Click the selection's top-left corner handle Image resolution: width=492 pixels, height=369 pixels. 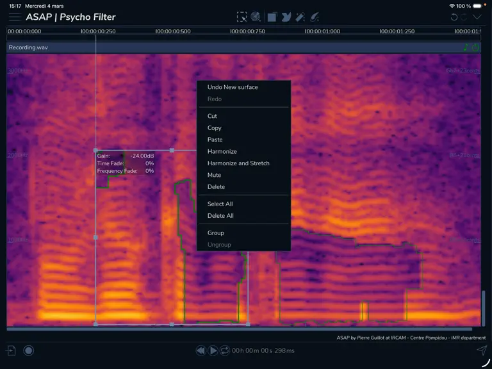(95, 151)
